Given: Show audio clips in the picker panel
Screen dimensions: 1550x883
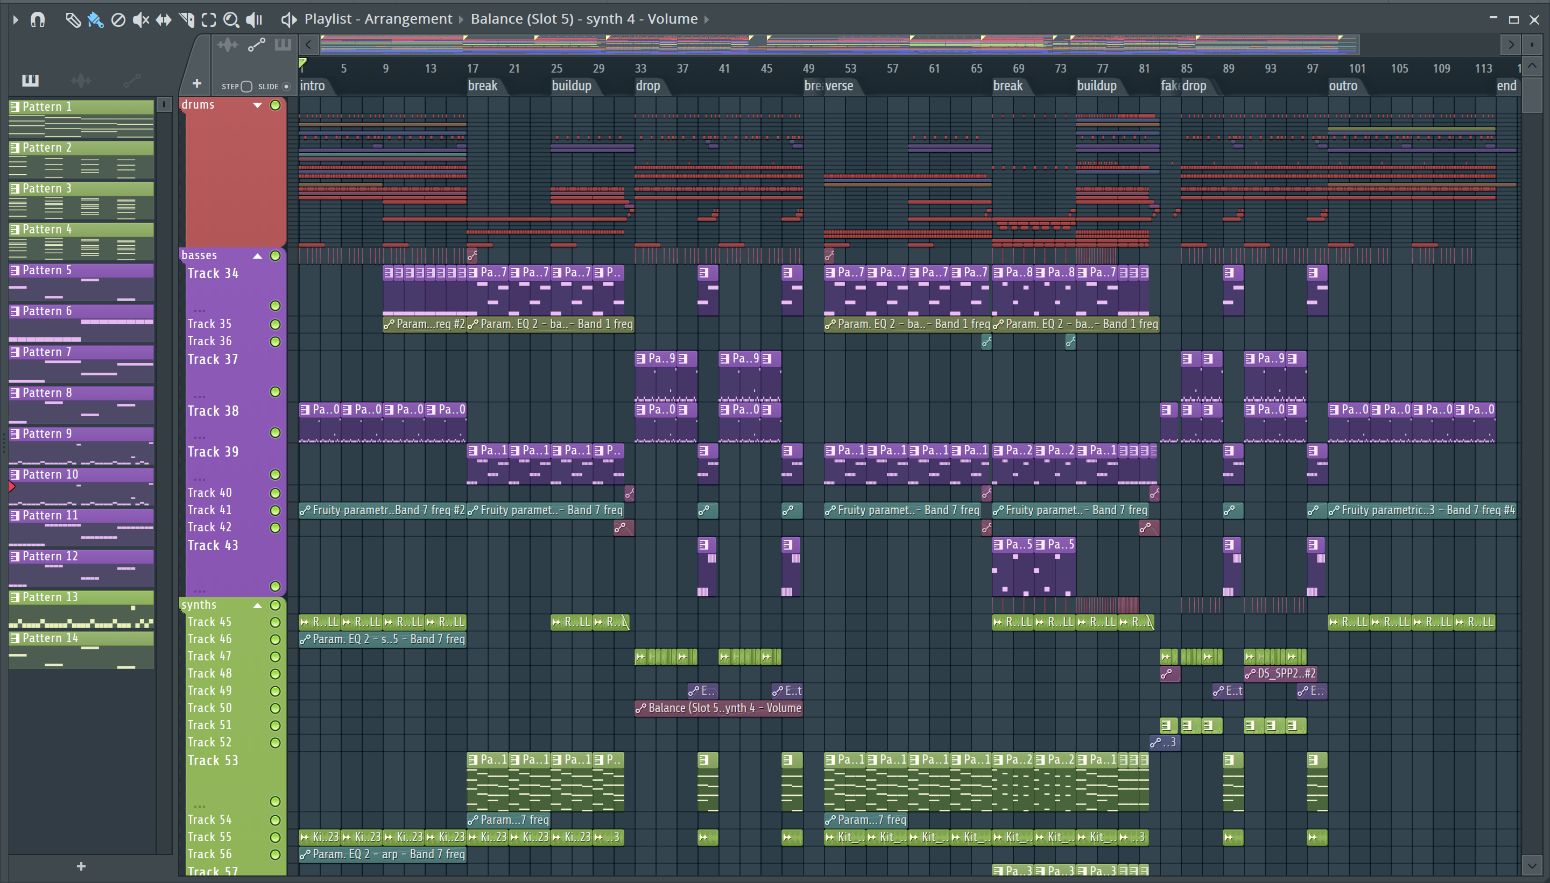Looking at the screenshot, I should 81,80.
